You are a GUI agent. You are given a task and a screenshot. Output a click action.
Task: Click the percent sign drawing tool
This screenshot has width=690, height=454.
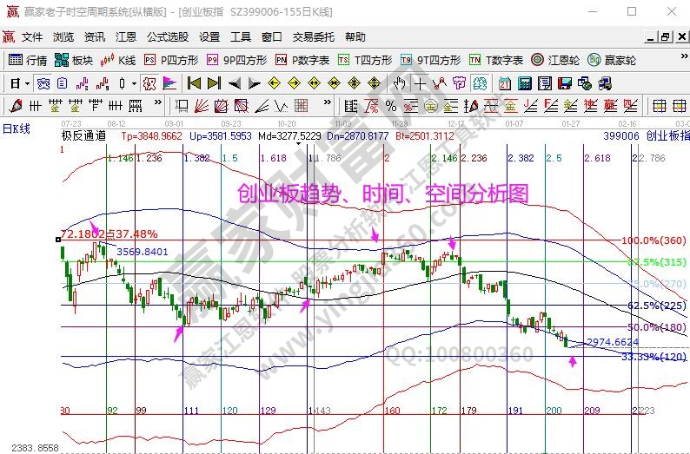[391, 106]
